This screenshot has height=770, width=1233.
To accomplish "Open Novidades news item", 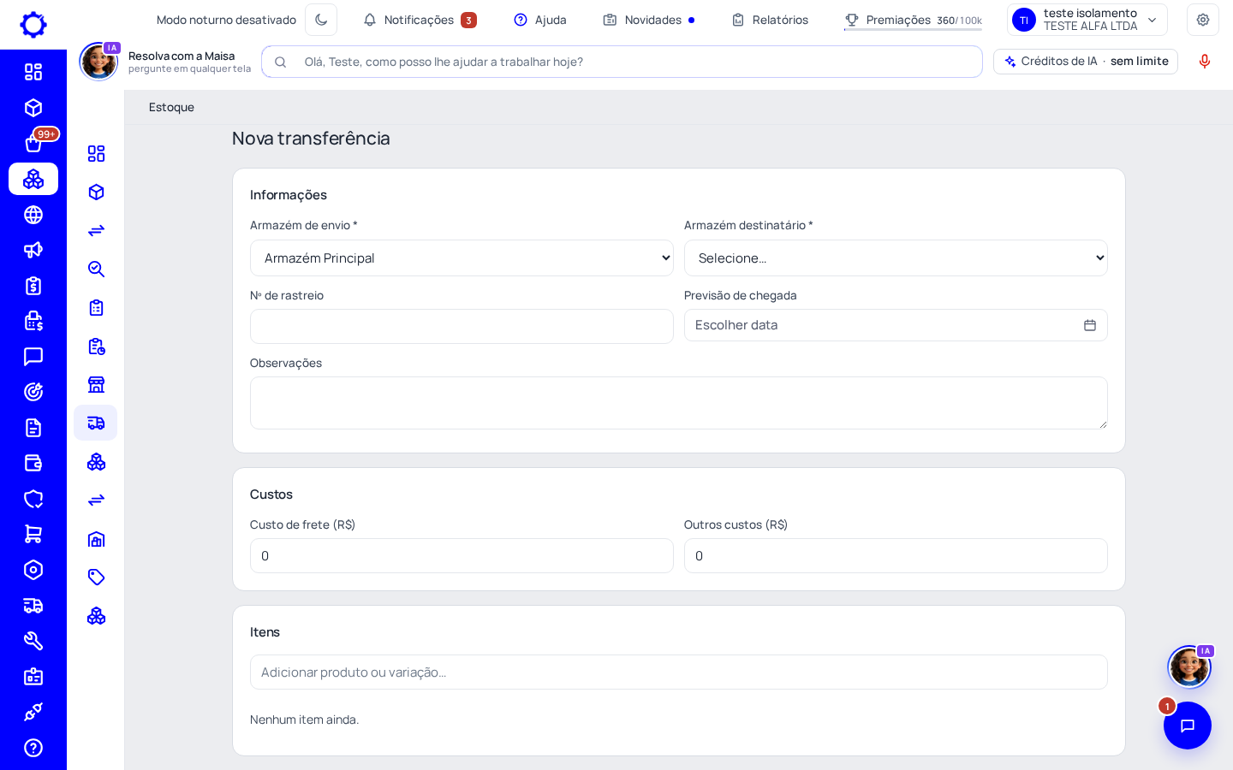I will pyautogui.click(x=649, y=20).
